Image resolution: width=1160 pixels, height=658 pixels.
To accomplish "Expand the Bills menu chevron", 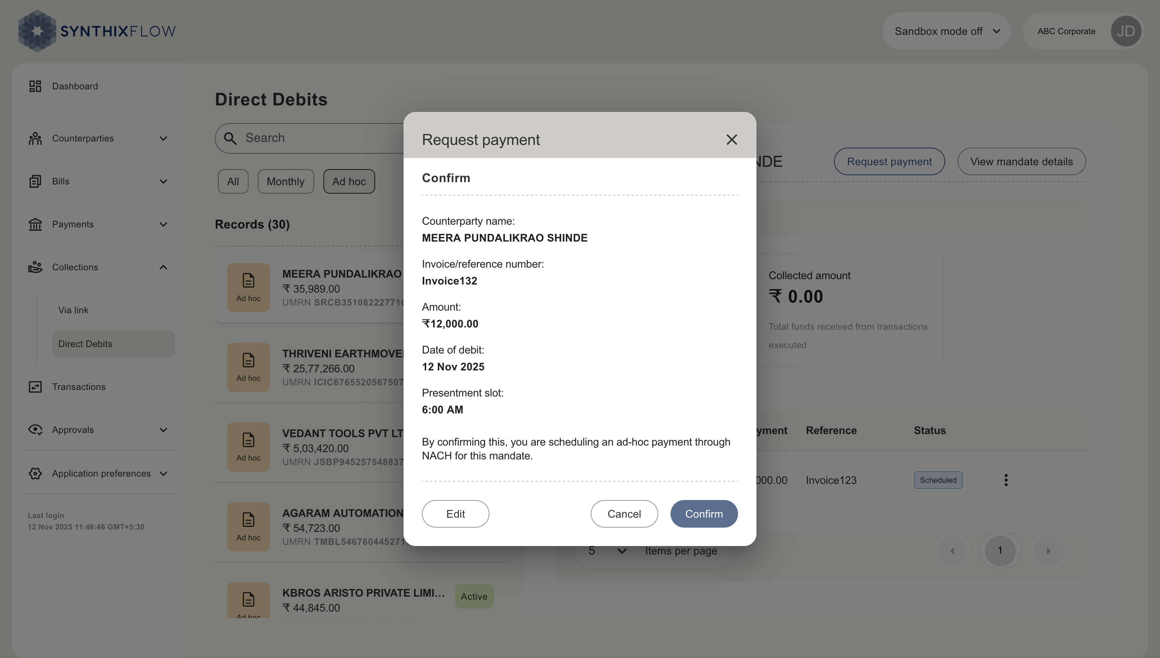I will [x=163, y=181].
